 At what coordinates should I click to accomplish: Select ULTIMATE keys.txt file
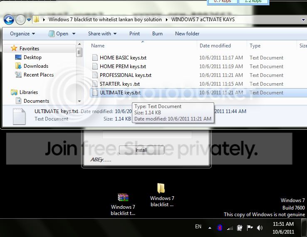120,93
